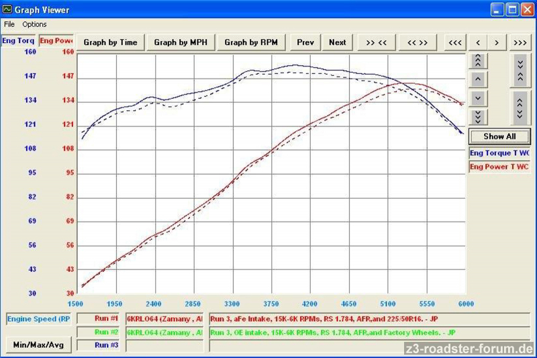Click the Eng Pow axis label
The image size is (537, 358).
point(56,41)
